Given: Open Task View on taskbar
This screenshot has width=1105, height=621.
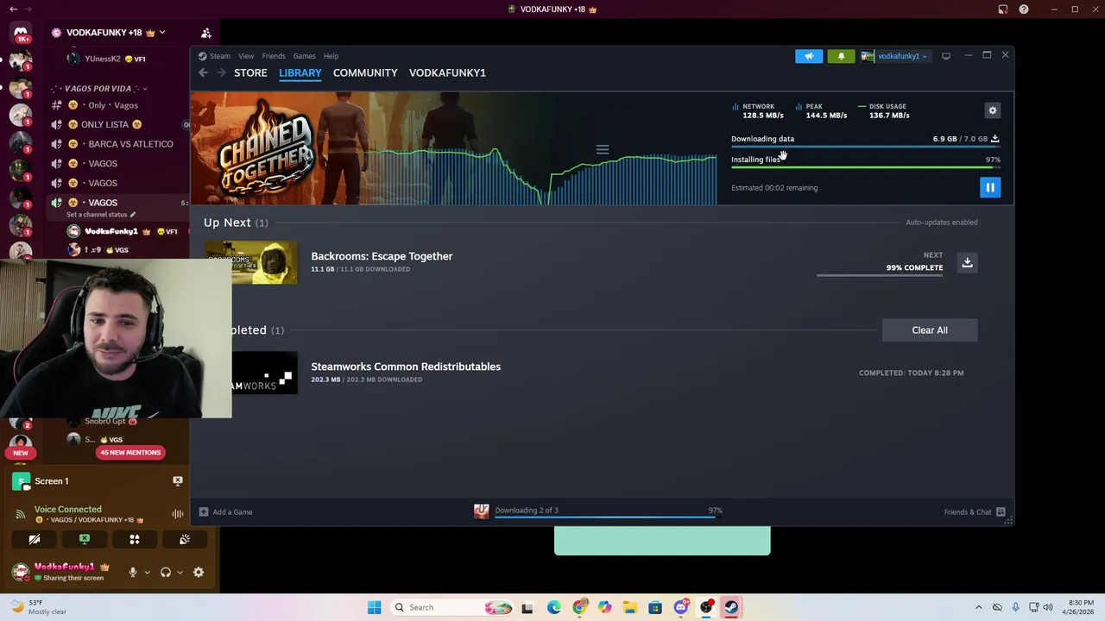Looking at the screenshot, I should (x=527, y=607).
